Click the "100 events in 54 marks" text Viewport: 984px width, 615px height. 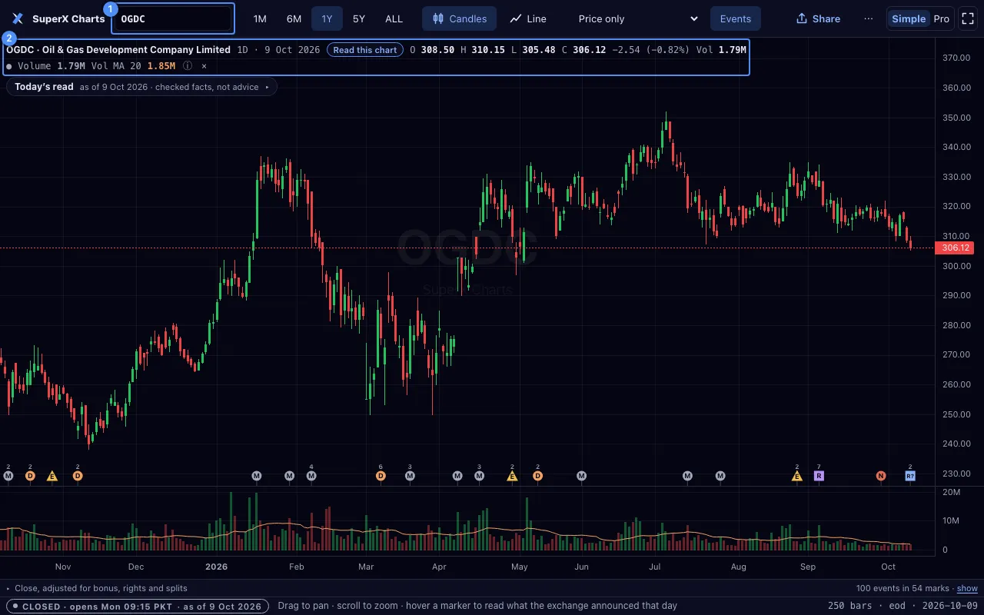tap(903, 588)
